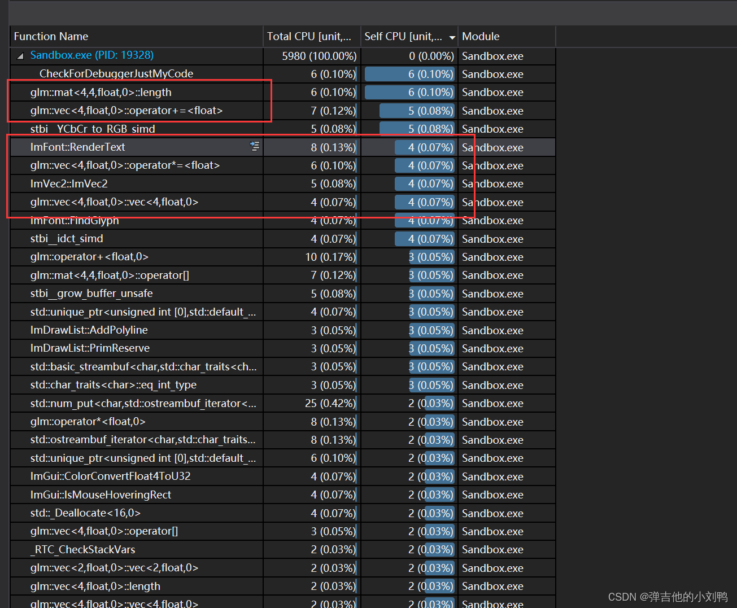737x608 pixels.
Task: Click Total CPU value 25 (0.42%)
Action: pyautogui.click(x=330, y=403)
